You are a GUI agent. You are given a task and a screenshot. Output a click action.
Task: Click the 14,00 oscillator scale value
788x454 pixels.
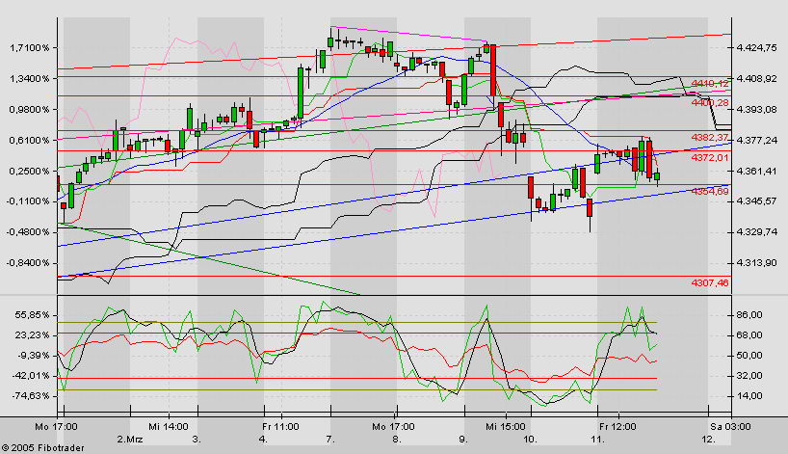coord(749,395)
